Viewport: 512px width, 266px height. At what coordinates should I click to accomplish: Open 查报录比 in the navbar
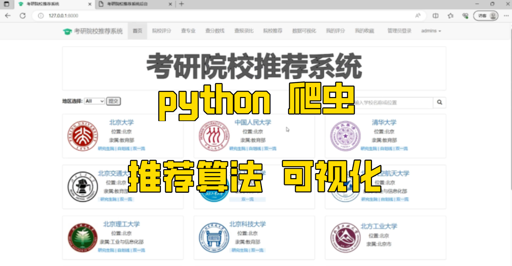tap(244, 31)
